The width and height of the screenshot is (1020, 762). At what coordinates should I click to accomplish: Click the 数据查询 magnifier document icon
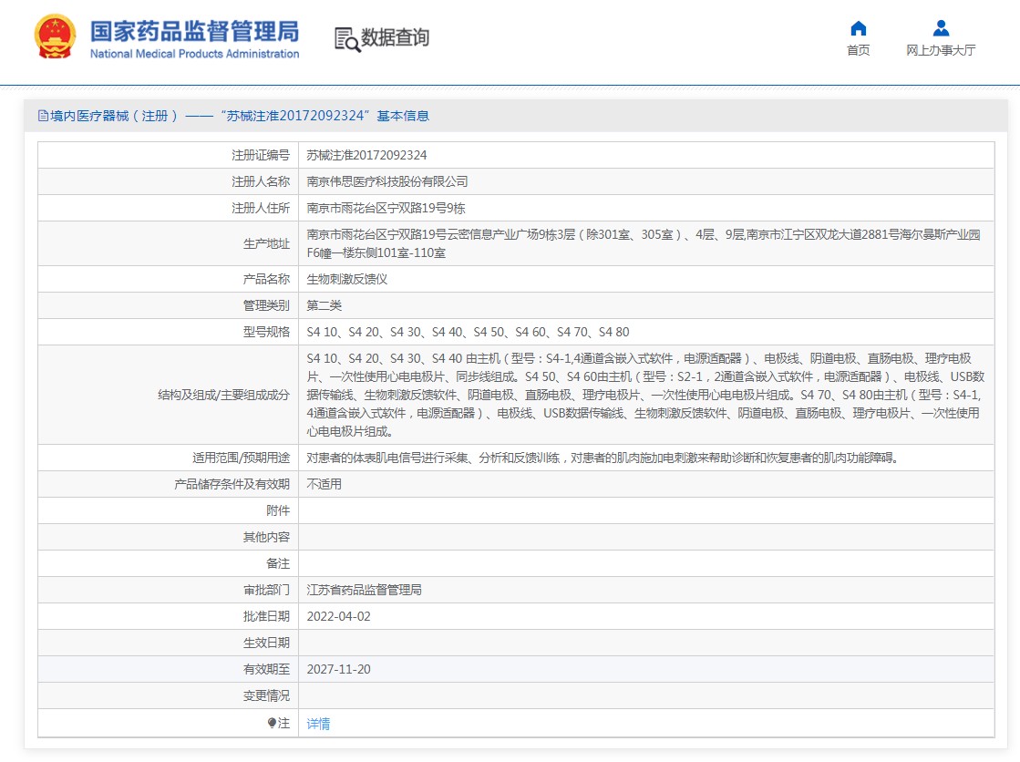click(346, 38)
